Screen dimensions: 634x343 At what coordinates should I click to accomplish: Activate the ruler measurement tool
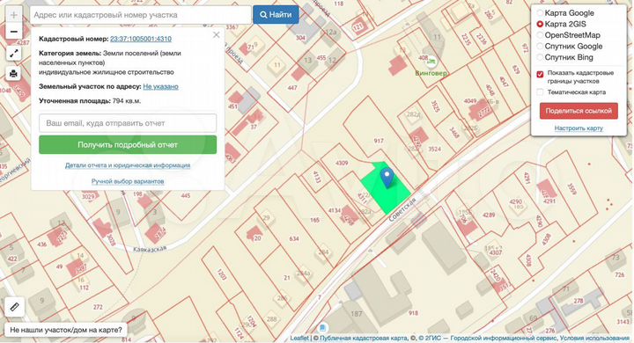click(x=14, y=307)
